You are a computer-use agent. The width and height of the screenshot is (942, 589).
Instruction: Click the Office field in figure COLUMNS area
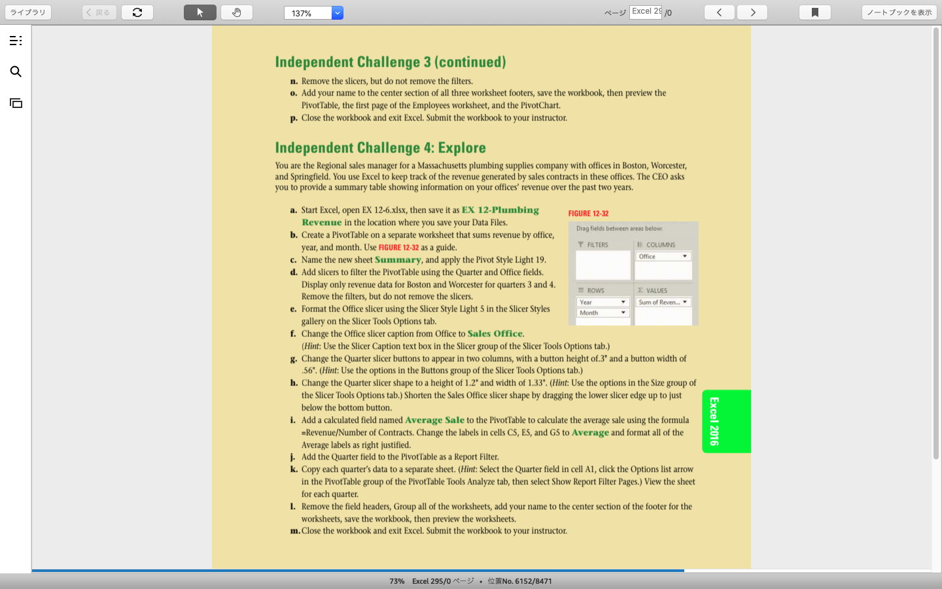663,257
